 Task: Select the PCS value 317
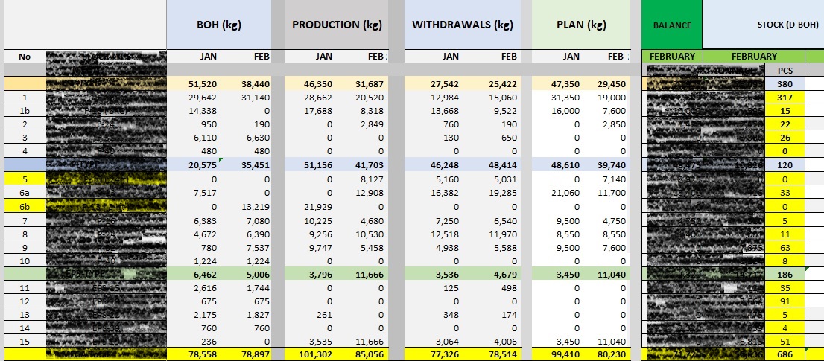pos(786,97)
